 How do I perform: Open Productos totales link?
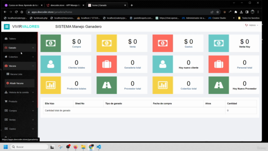[76, 89]
